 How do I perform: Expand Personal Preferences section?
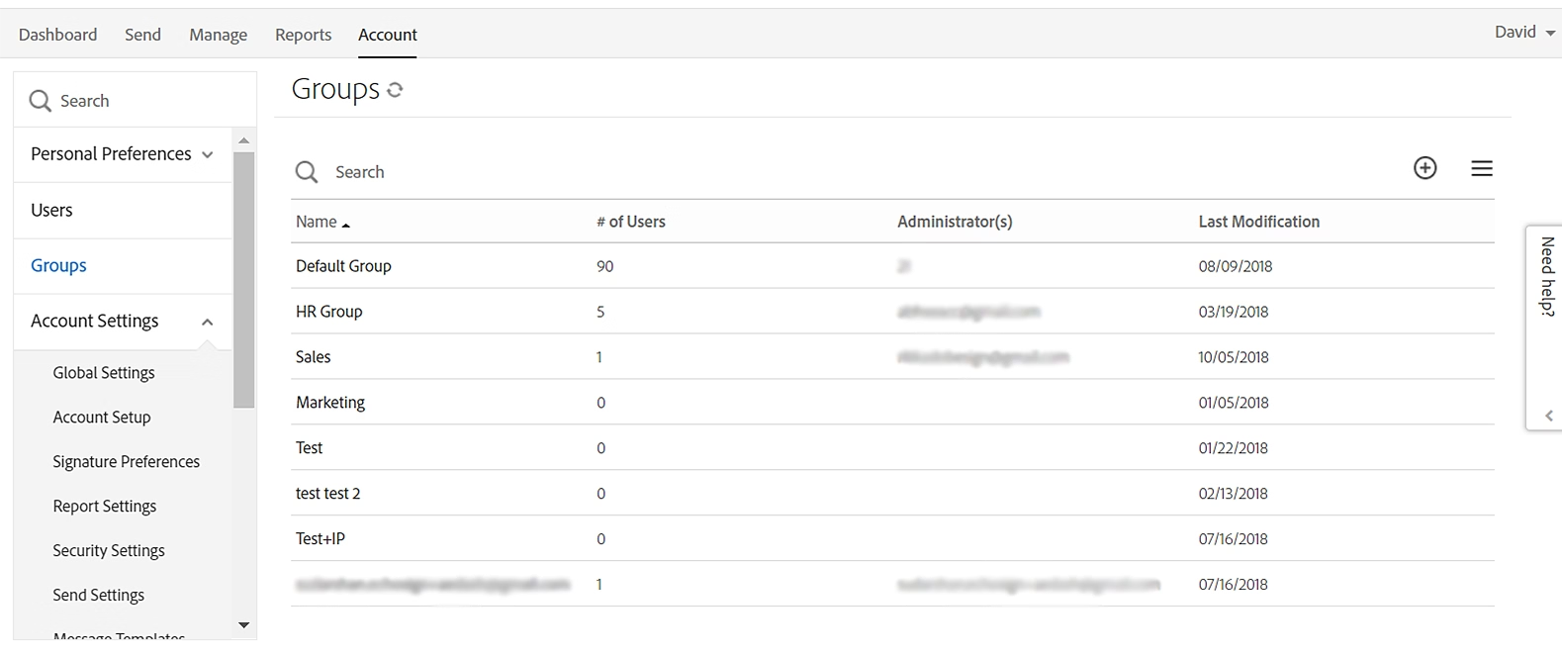[x=123, y=154]
